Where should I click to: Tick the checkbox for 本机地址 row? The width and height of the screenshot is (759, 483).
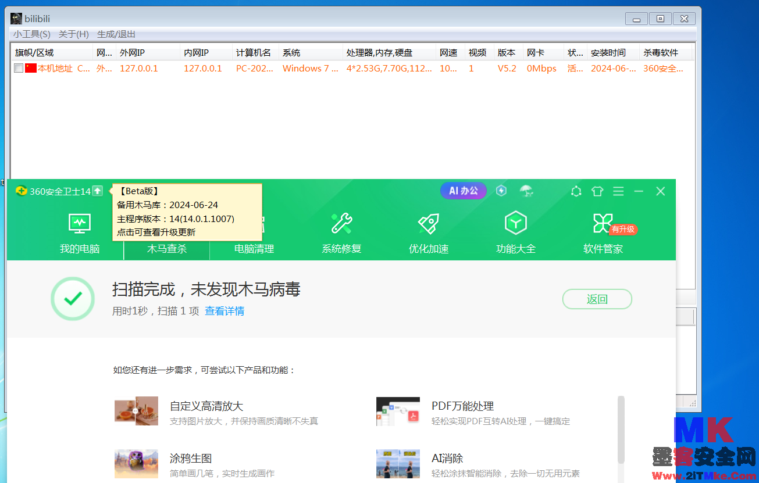point(19,69)
